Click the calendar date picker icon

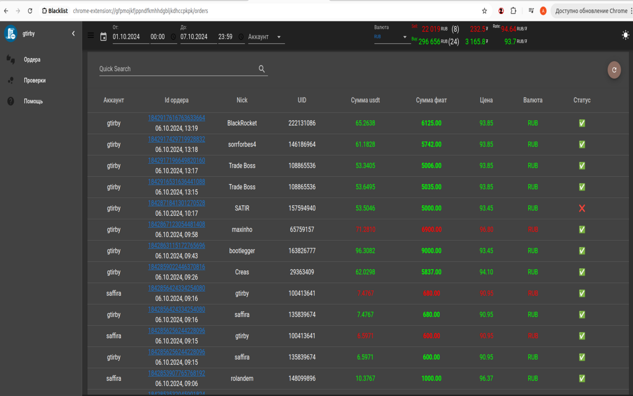(x=103, y=37)
